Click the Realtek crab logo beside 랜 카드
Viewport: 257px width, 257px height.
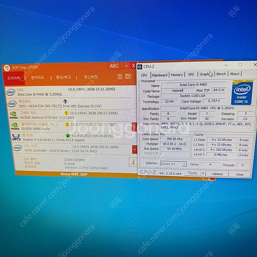(x=16, y=137)
